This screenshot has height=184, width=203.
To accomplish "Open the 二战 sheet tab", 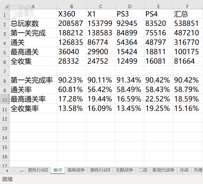I will (143, 170).
